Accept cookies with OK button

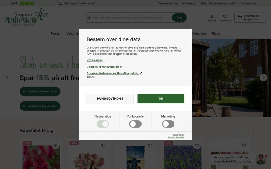[x=161, y=98]
